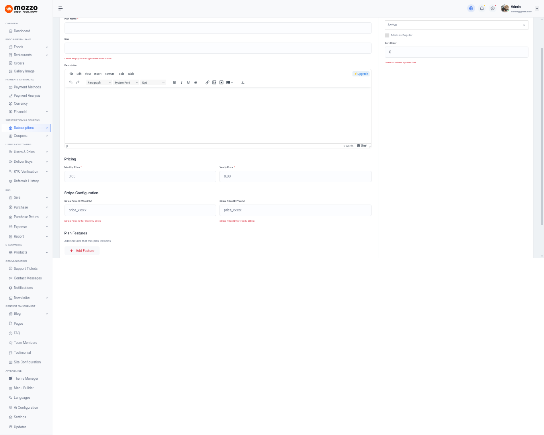This screenshot has height=435, width=544.
Task: Click the strikethrough icon in the editor
Action: coord(196,82)
